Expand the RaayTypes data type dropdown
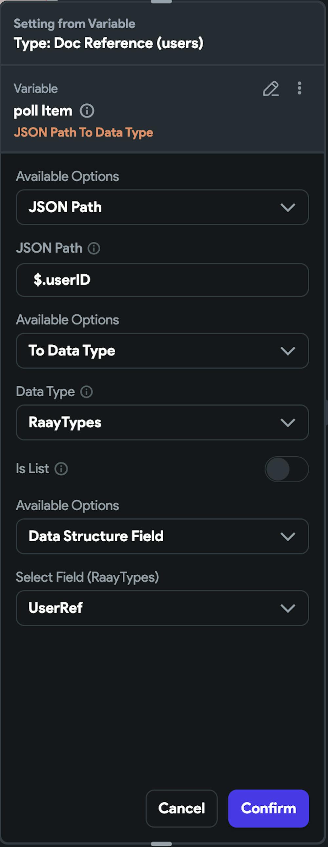Screen dimensions: 328x847 click(x=162, y=422)
